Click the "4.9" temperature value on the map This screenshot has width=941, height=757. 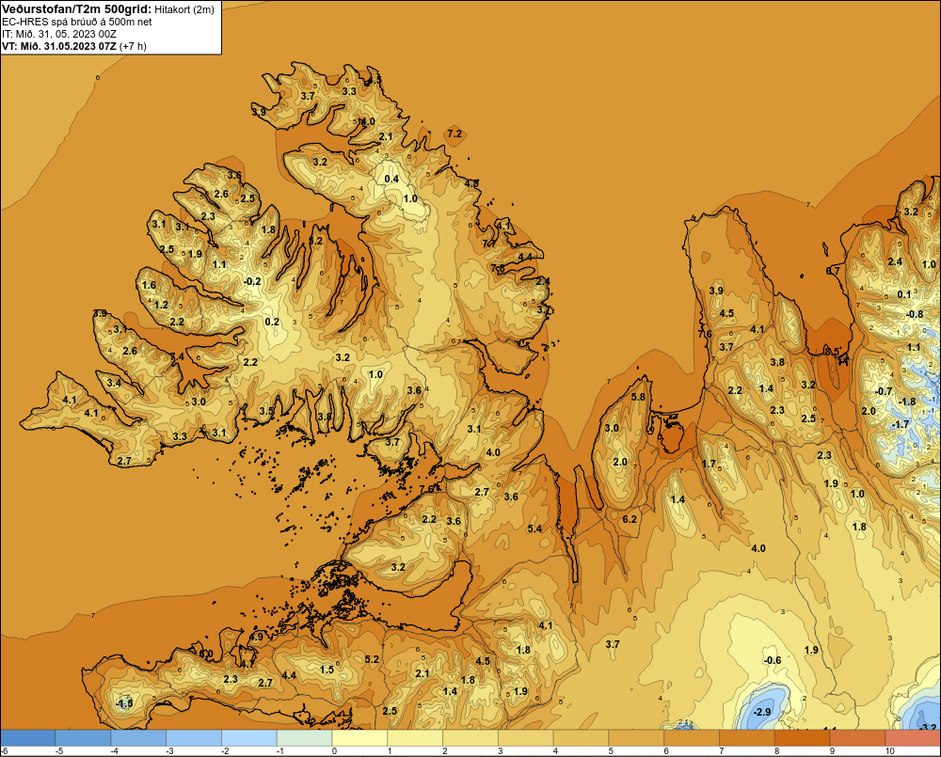(x=256, y=637)
